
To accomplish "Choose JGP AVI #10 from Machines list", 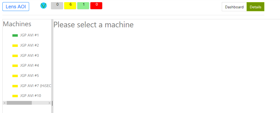I will point(30,96).
